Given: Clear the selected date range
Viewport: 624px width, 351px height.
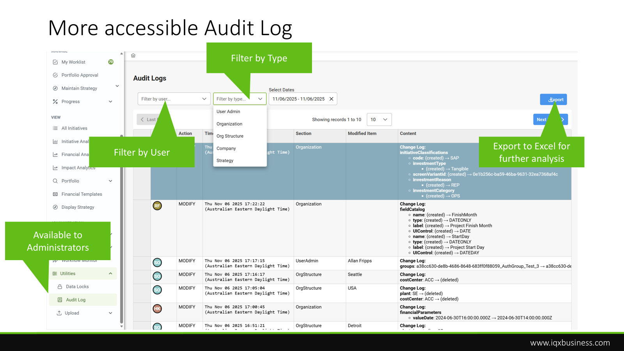Looking at the screenshot, I should click(331, 99).
